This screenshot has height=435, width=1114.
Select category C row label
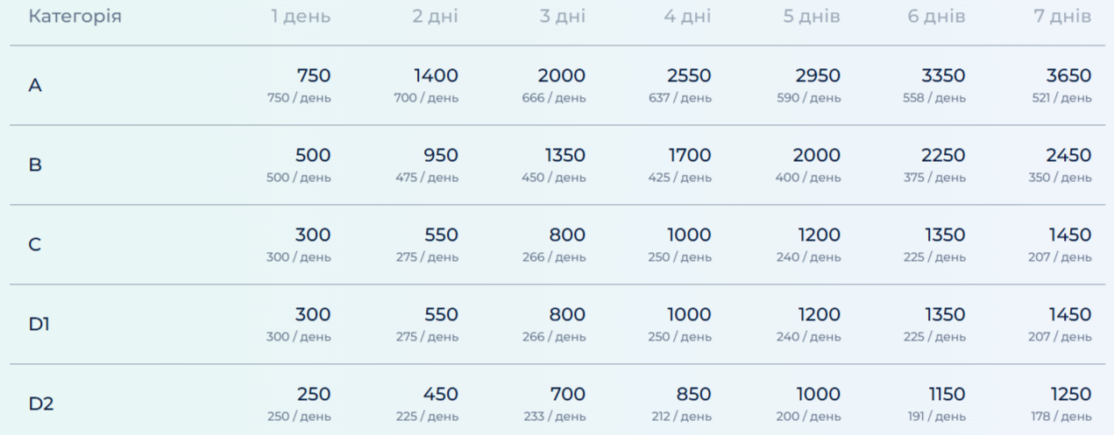coord(35,245)
